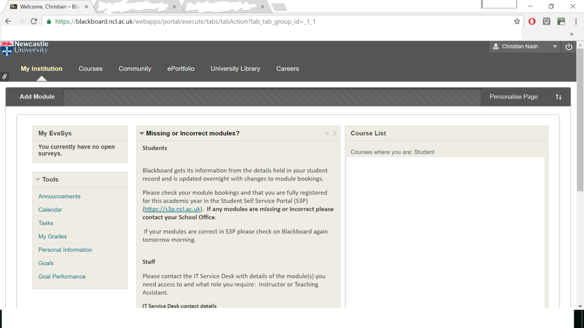Reload the page with the refresh icon

pyautogui.click(x=34, y=22)
